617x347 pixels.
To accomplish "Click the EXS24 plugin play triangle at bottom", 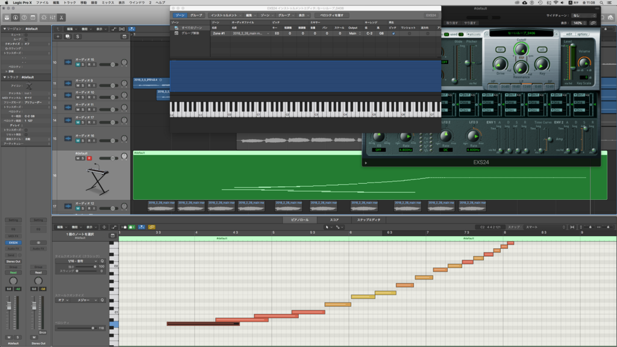I will (x=366, y=163).
